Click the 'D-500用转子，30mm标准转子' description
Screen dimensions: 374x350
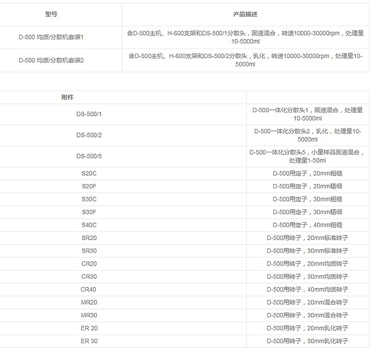(308, 250)
